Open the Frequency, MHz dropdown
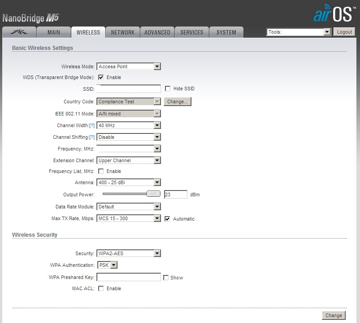 (129, 149)
